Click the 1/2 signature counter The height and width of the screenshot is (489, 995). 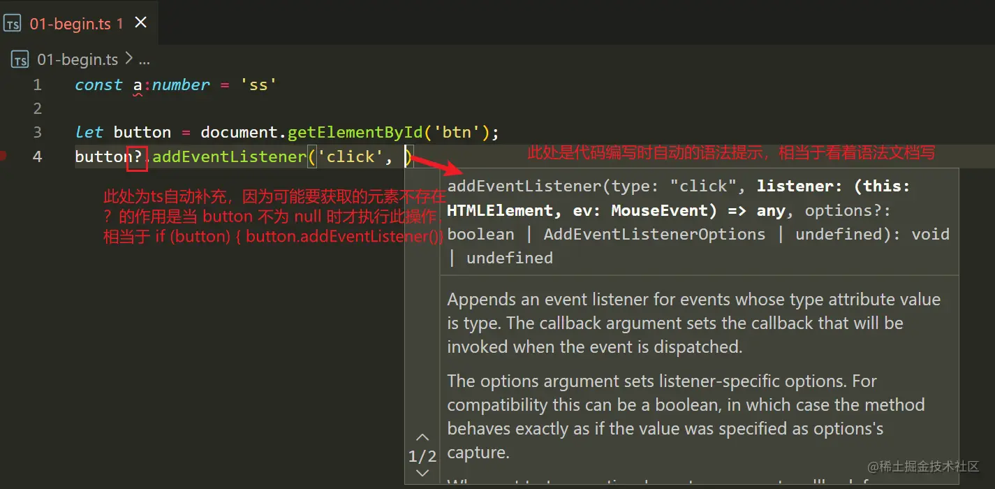coord(422,457)
